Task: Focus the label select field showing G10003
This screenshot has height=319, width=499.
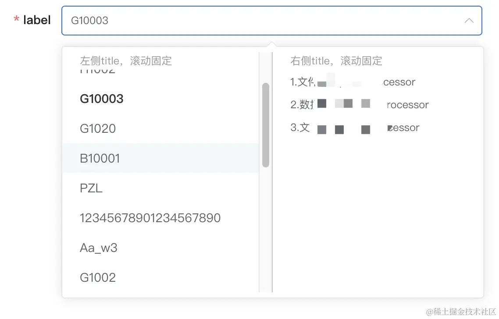Action: (272, 21)
